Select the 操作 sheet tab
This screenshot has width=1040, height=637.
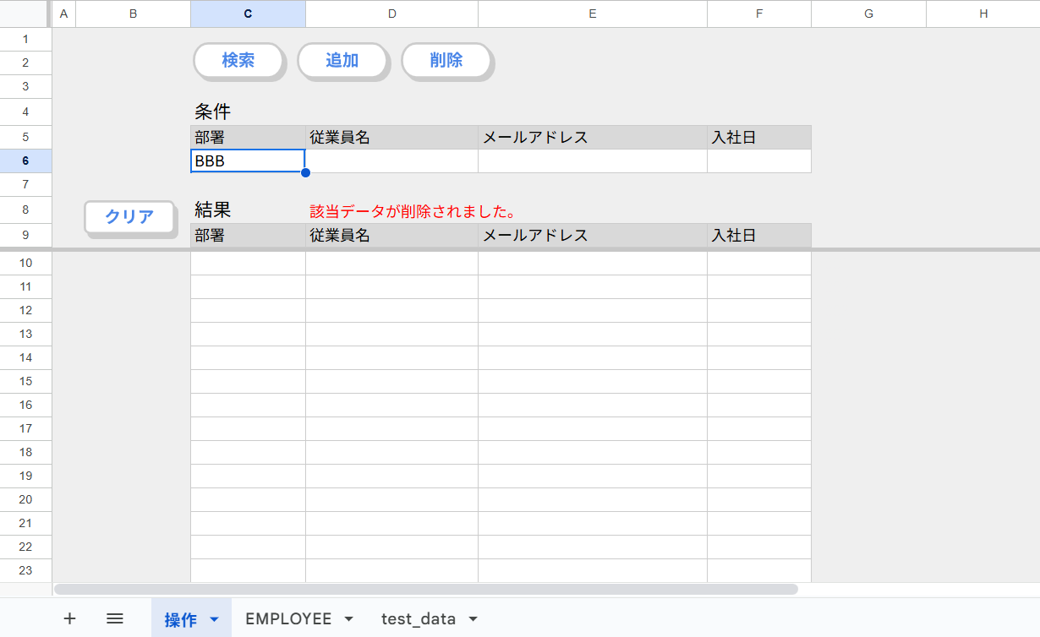[x=180, y=619]
